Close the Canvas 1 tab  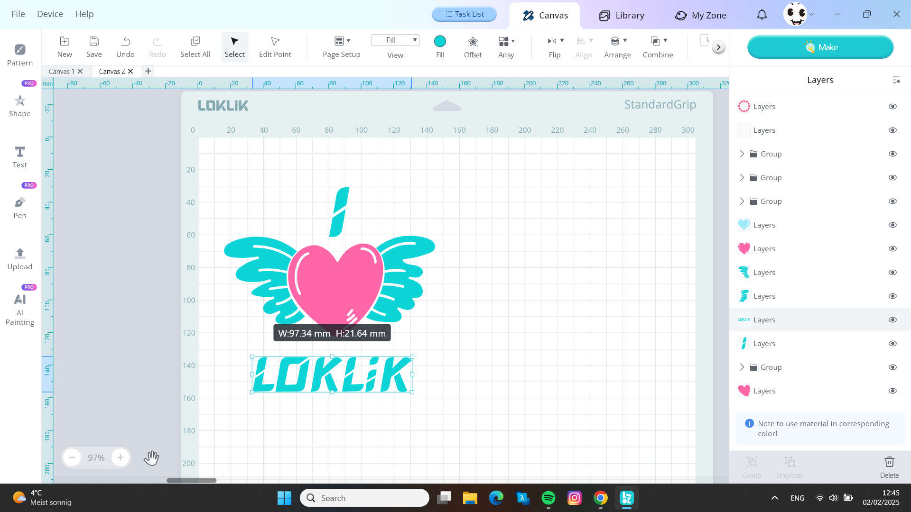click(x=80, y=71)
